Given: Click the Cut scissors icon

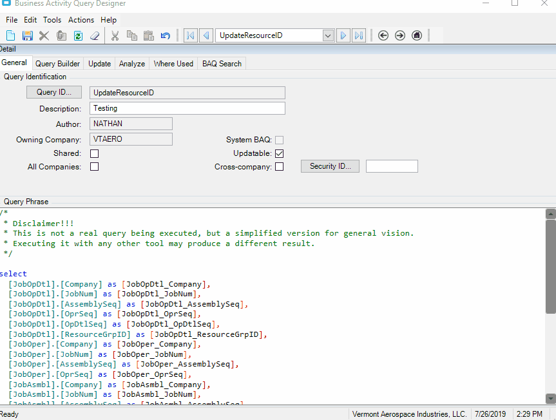Looking at the screenshot, I should point(115,35).
